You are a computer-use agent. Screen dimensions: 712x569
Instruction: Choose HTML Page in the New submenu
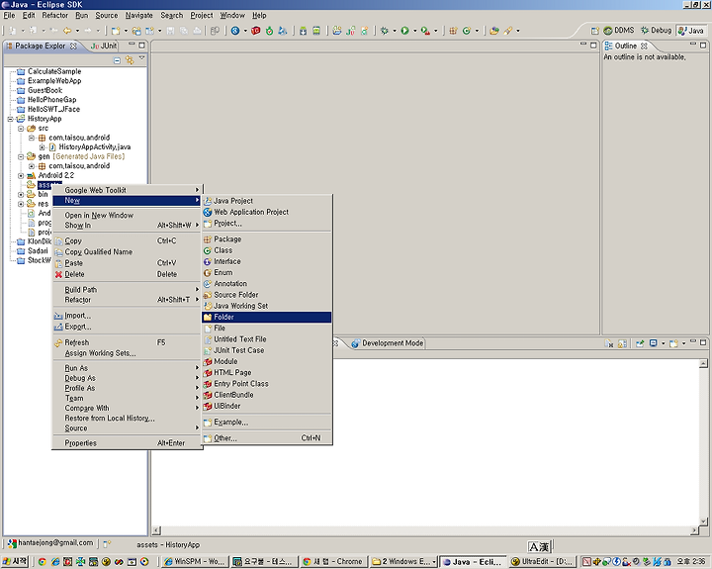pyautogui.click(x=267, y=372)
